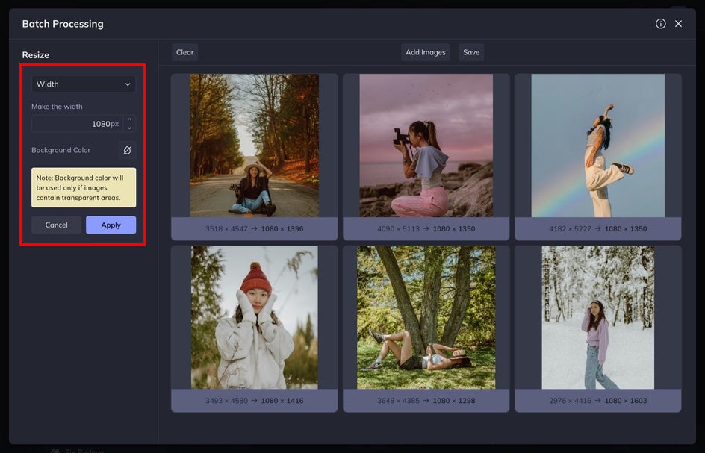Increase width with the up stepper arrow

coord(129,119)
